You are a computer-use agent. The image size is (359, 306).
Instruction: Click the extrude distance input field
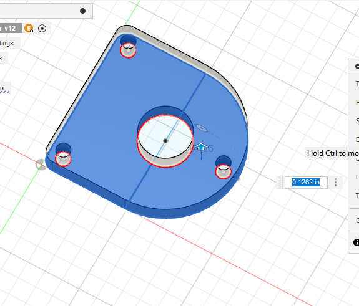point(306,182)
